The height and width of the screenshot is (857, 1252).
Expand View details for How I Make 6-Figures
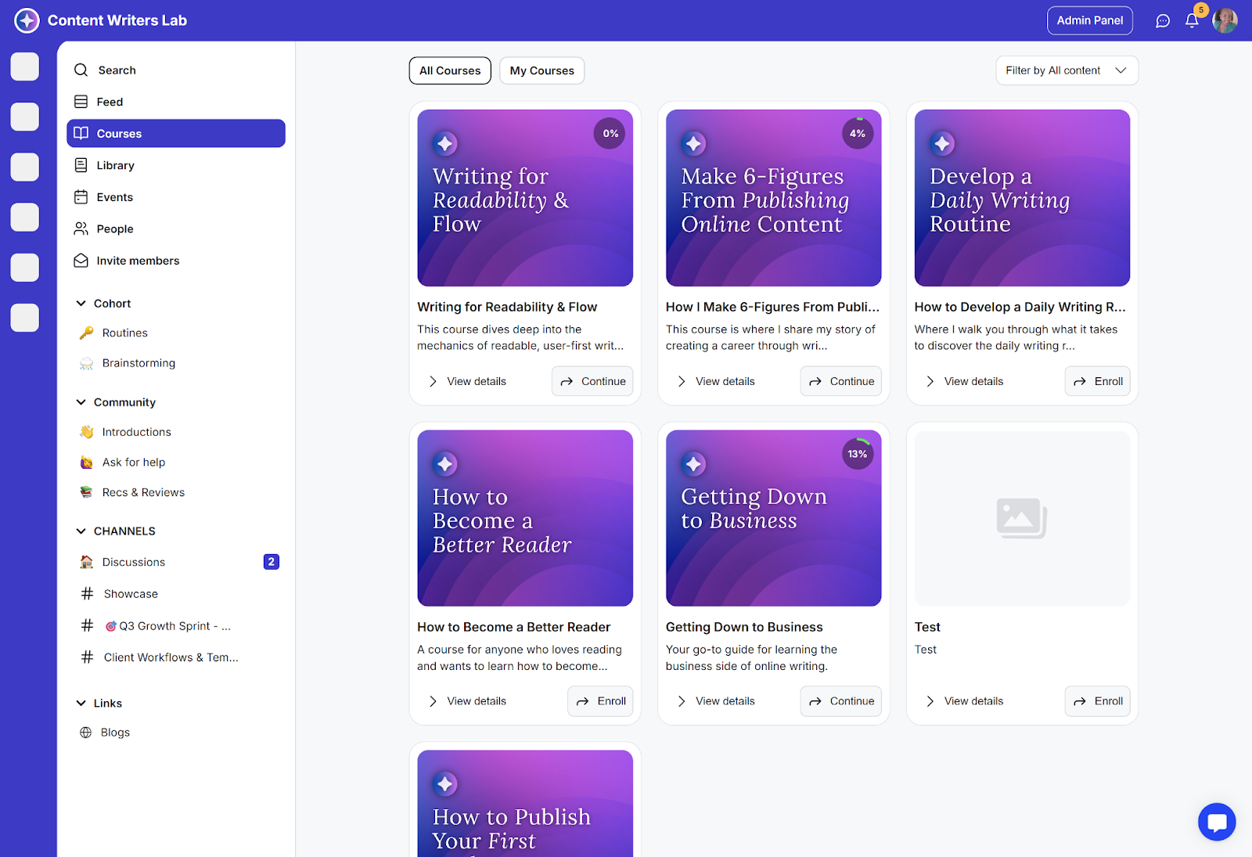click(x=716, y=381)
